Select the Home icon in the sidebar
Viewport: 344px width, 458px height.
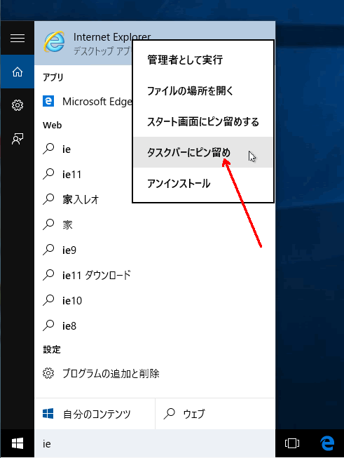click(18, 72)
